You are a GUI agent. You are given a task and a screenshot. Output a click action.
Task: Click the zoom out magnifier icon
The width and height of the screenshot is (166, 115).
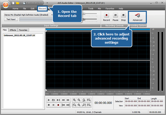tap(79, 100)
